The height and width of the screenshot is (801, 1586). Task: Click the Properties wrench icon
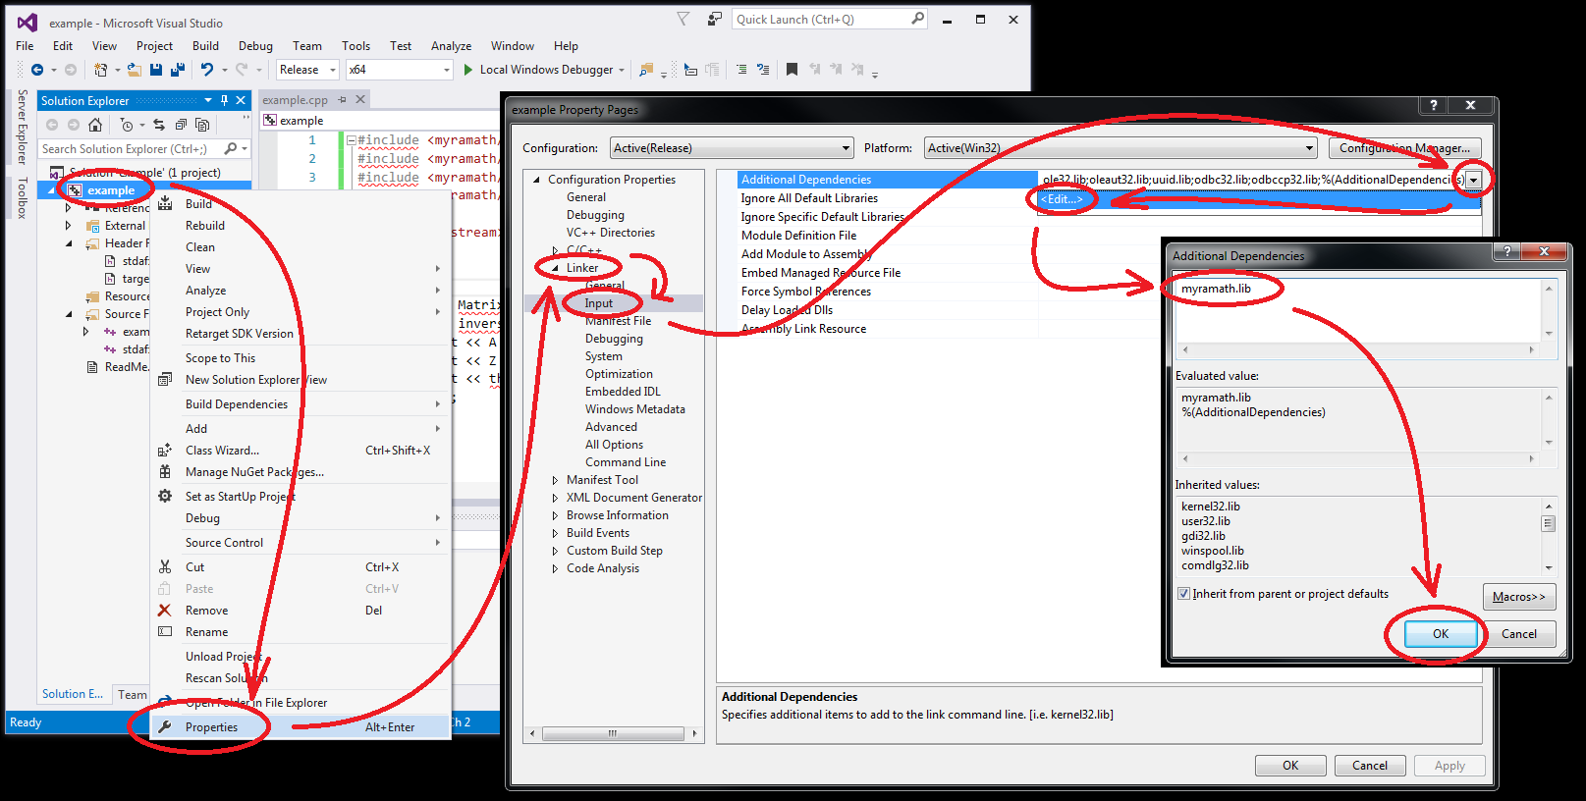tap(165, 726)
